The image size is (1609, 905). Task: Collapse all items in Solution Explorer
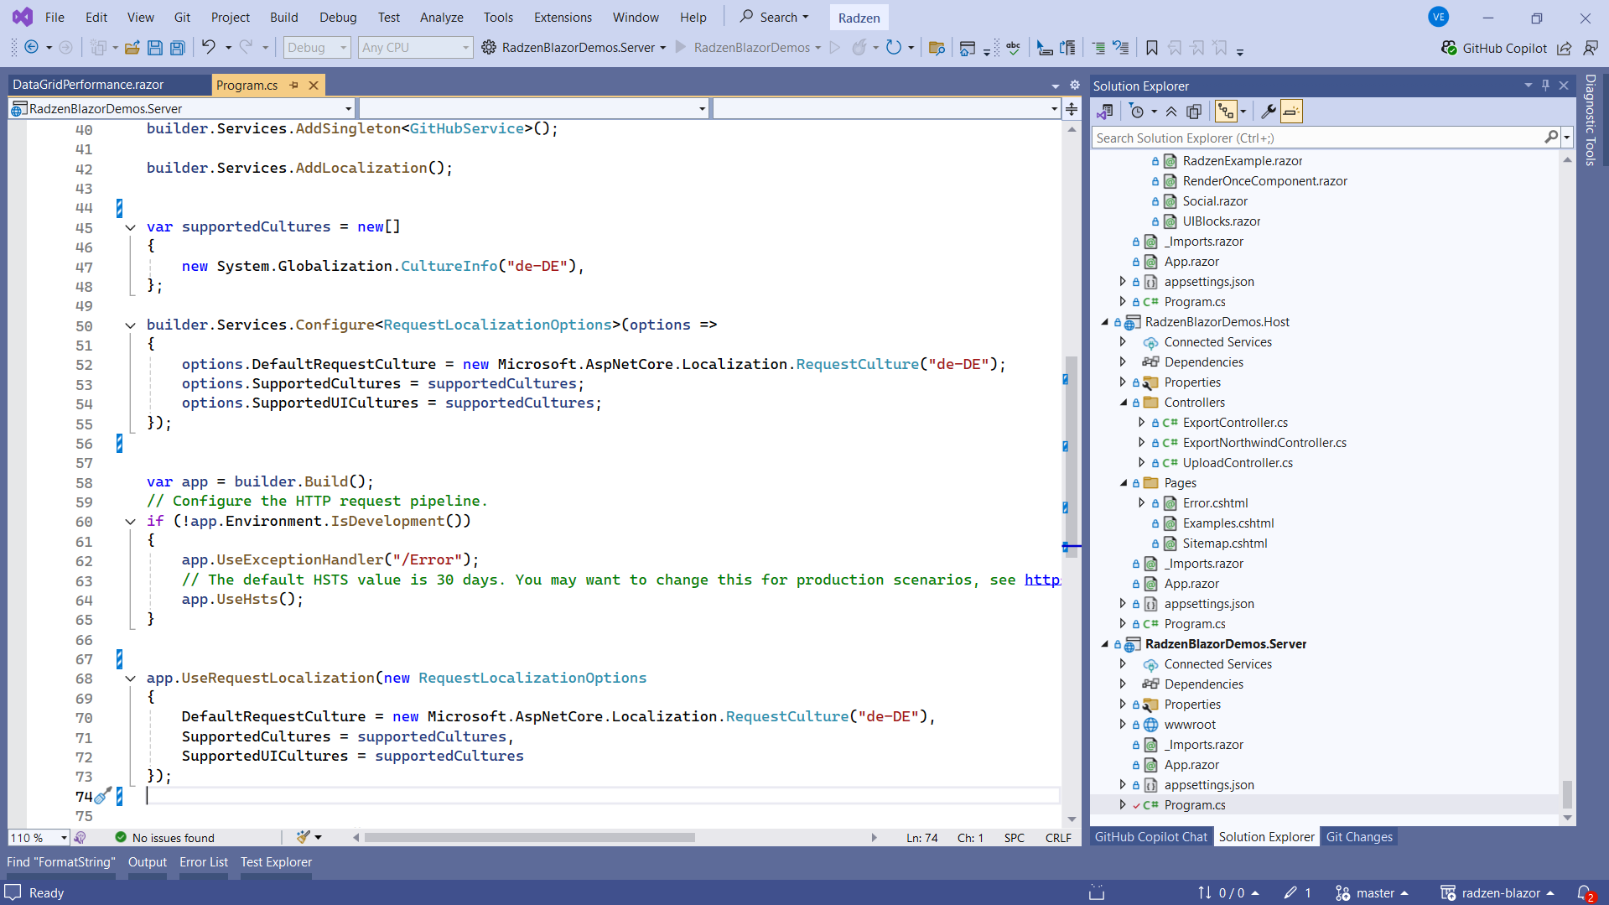click(x=1171, y=112)
